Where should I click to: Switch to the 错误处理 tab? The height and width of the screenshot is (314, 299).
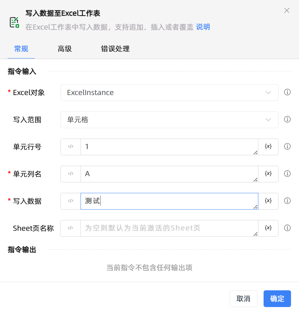[115, 49]
